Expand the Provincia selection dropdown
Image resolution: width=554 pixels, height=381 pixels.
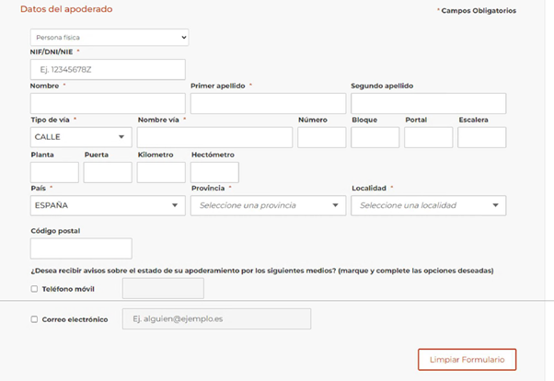268,205
